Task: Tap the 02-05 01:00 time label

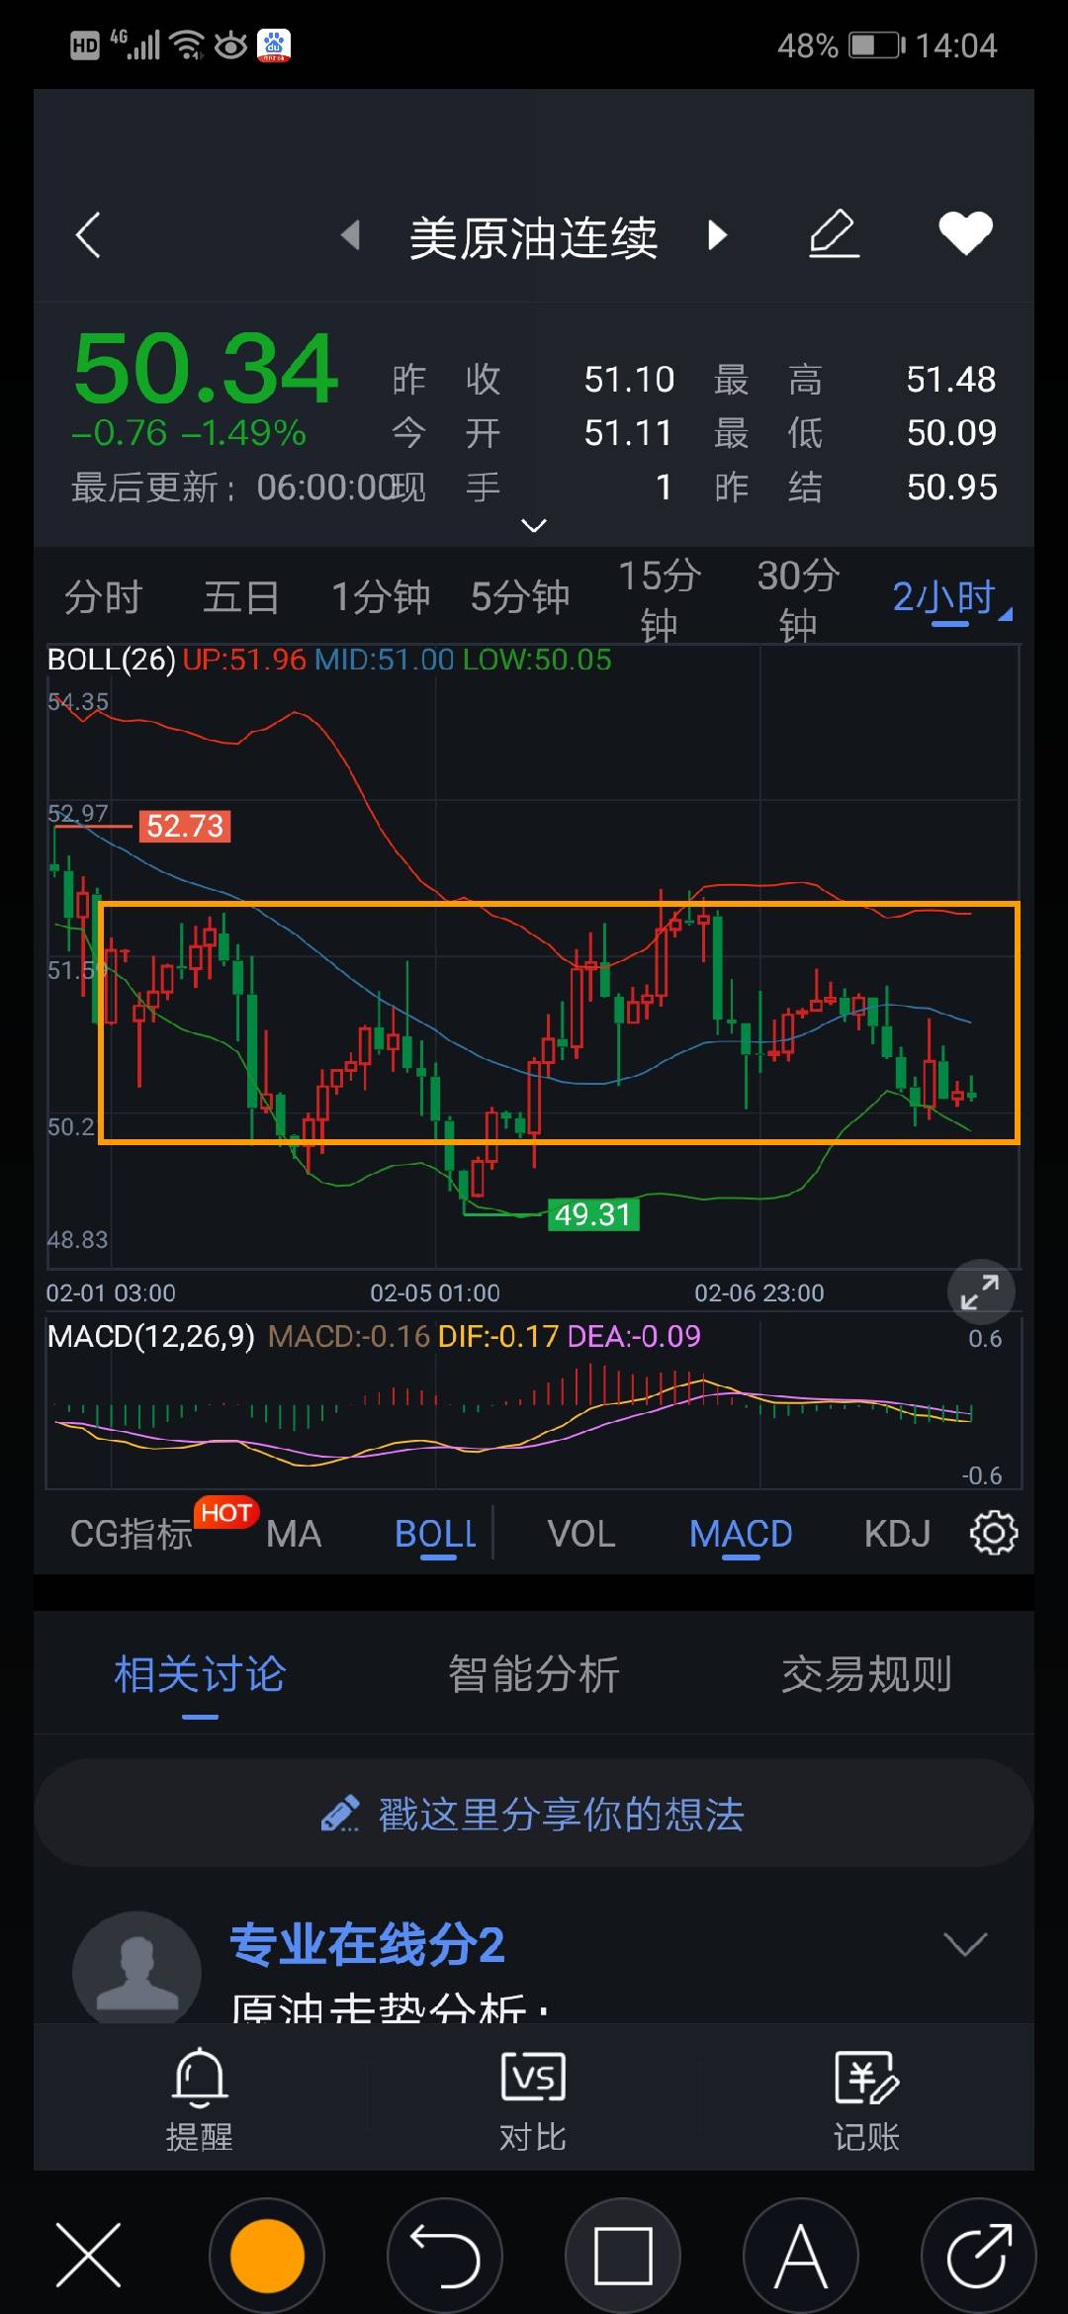Action: pyautogui.click(x=435, y=1292)
